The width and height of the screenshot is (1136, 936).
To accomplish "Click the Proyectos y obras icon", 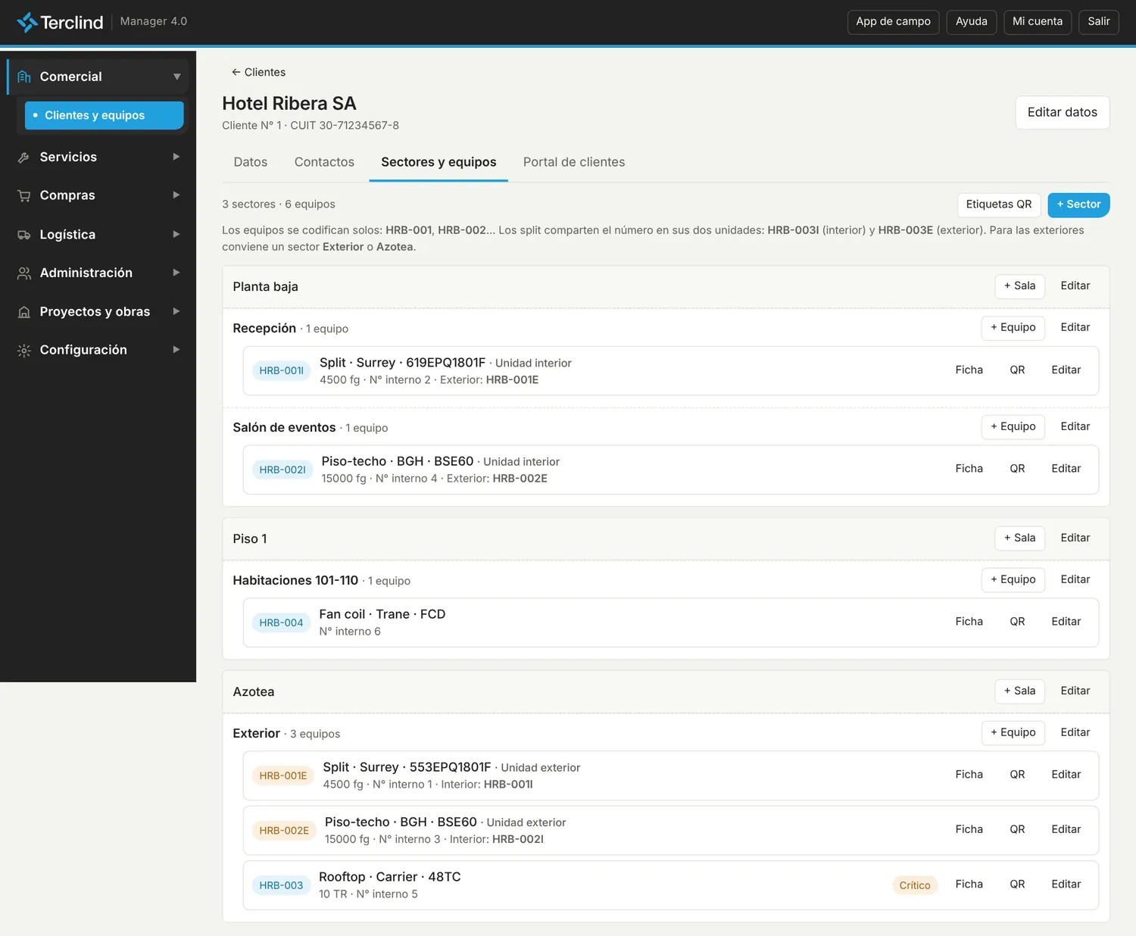I will click(24, 311).
